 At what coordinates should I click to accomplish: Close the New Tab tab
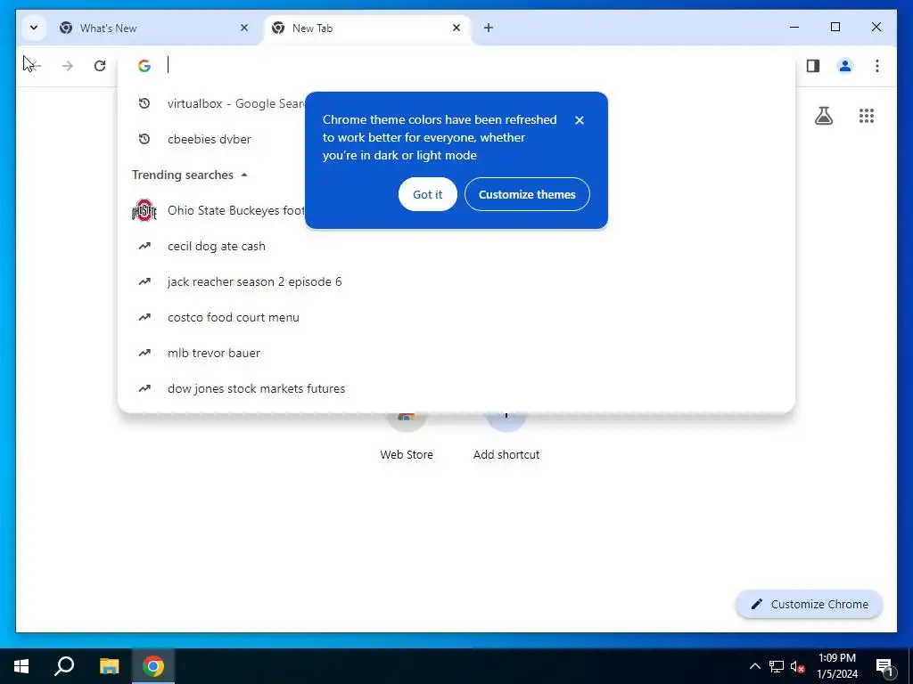[456, 28]
